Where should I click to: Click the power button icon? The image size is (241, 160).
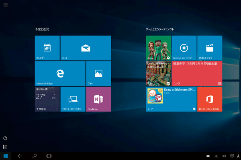click(5, 138)
